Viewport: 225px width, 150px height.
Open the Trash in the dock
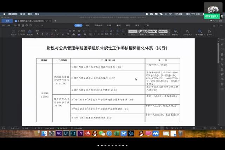click(180, 133)
